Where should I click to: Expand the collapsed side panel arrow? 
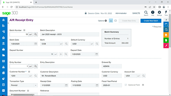pos(8,23)
